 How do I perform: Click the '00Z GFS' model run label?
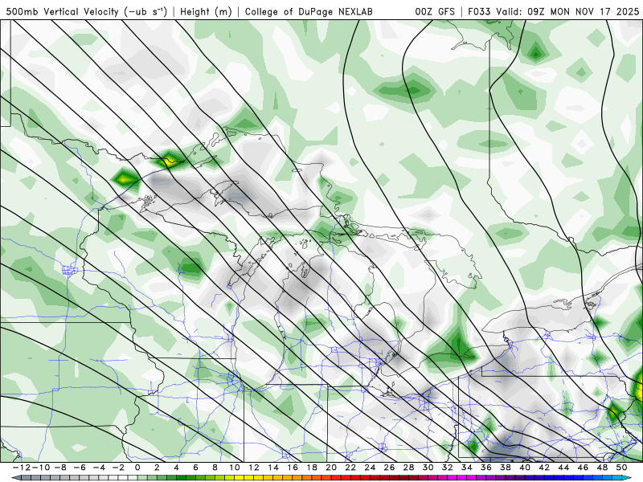(x=435, y=12)
